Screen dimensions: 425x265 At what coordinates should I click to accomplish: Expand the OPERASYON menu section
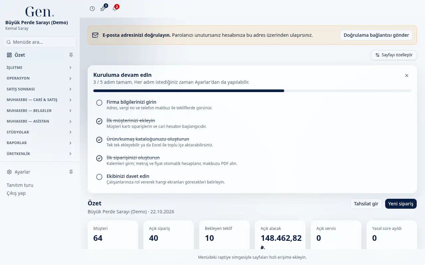point(40,78)
